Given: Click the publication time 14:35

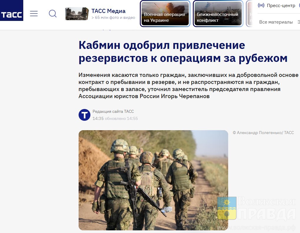Looking at the screenshot, I should [98, 118].
